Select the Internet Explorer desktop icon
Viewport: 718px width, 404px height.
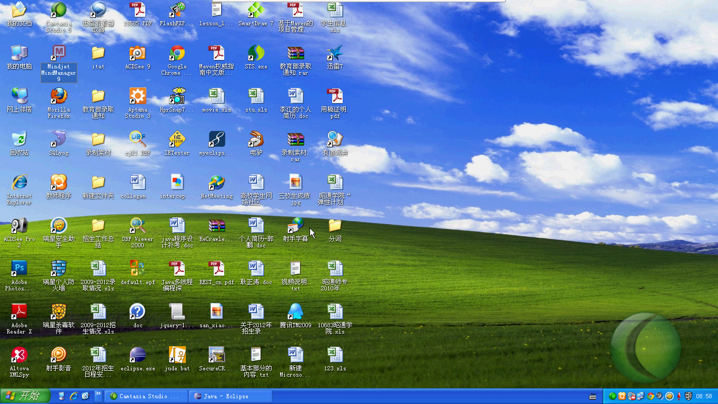[19, 182]
